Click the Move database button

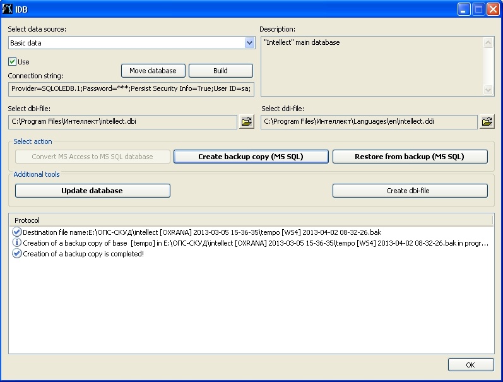pos(153,71)
